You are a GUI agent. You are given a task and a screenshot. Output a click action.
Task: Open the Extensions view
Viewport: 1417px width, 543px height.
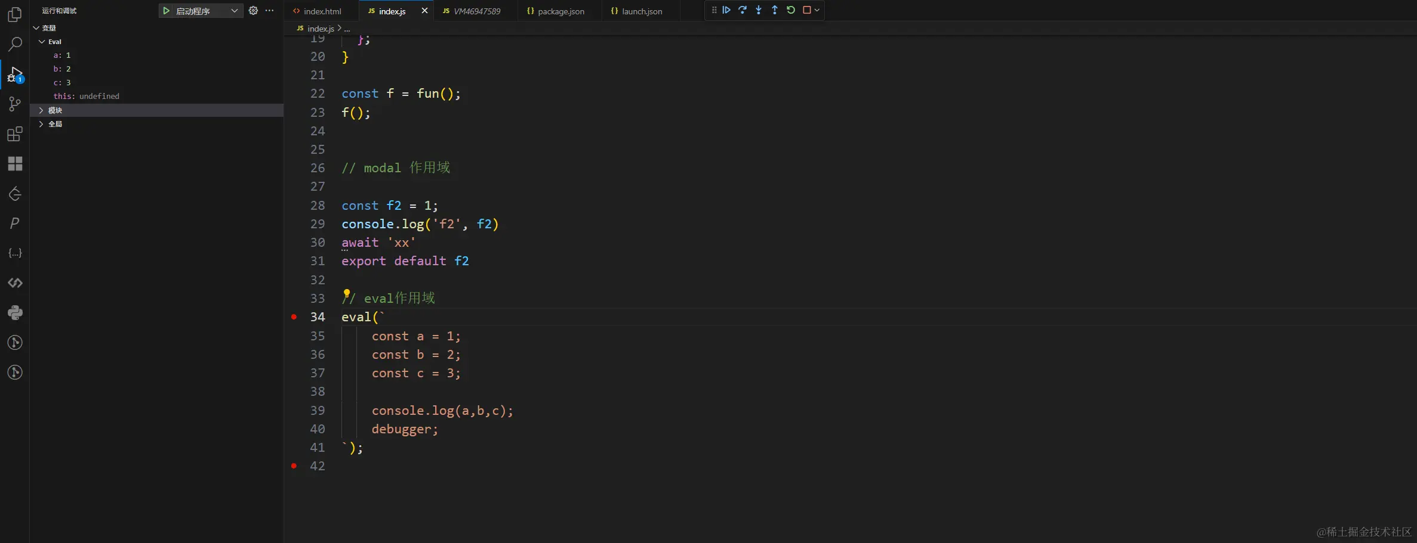point(15,134)
